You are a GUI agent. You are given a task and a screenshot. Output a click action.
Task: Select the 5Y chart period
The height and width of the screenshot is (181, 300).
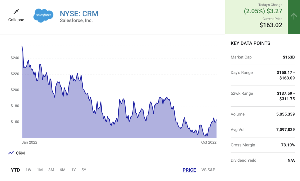tap(84, 170)
